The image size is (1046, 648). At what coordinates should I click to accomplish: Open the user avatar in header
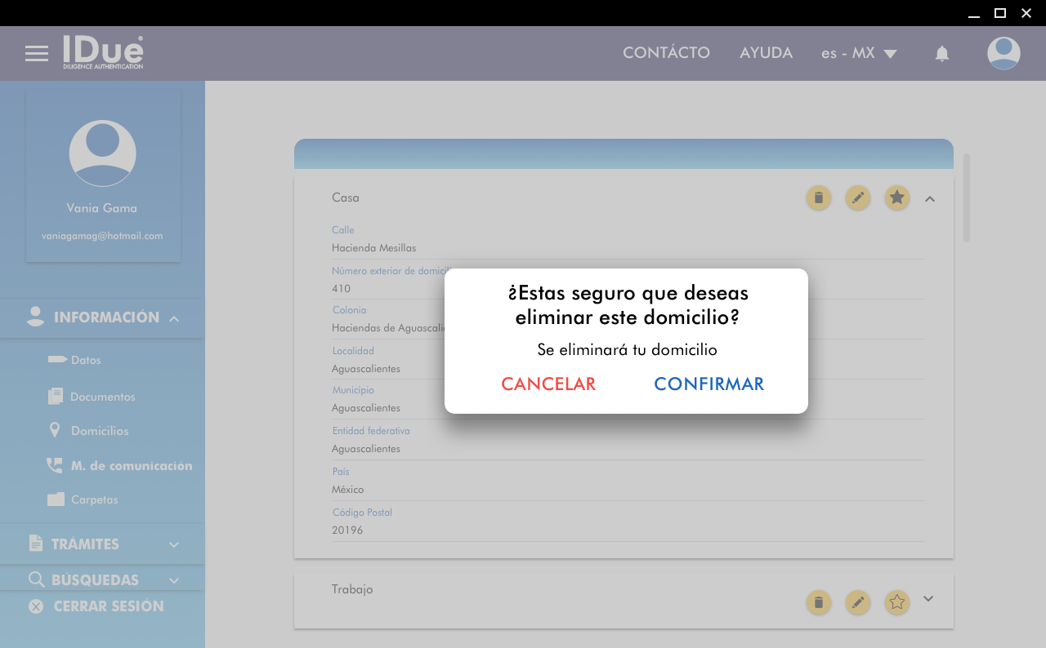click(x=1003, y=54)
